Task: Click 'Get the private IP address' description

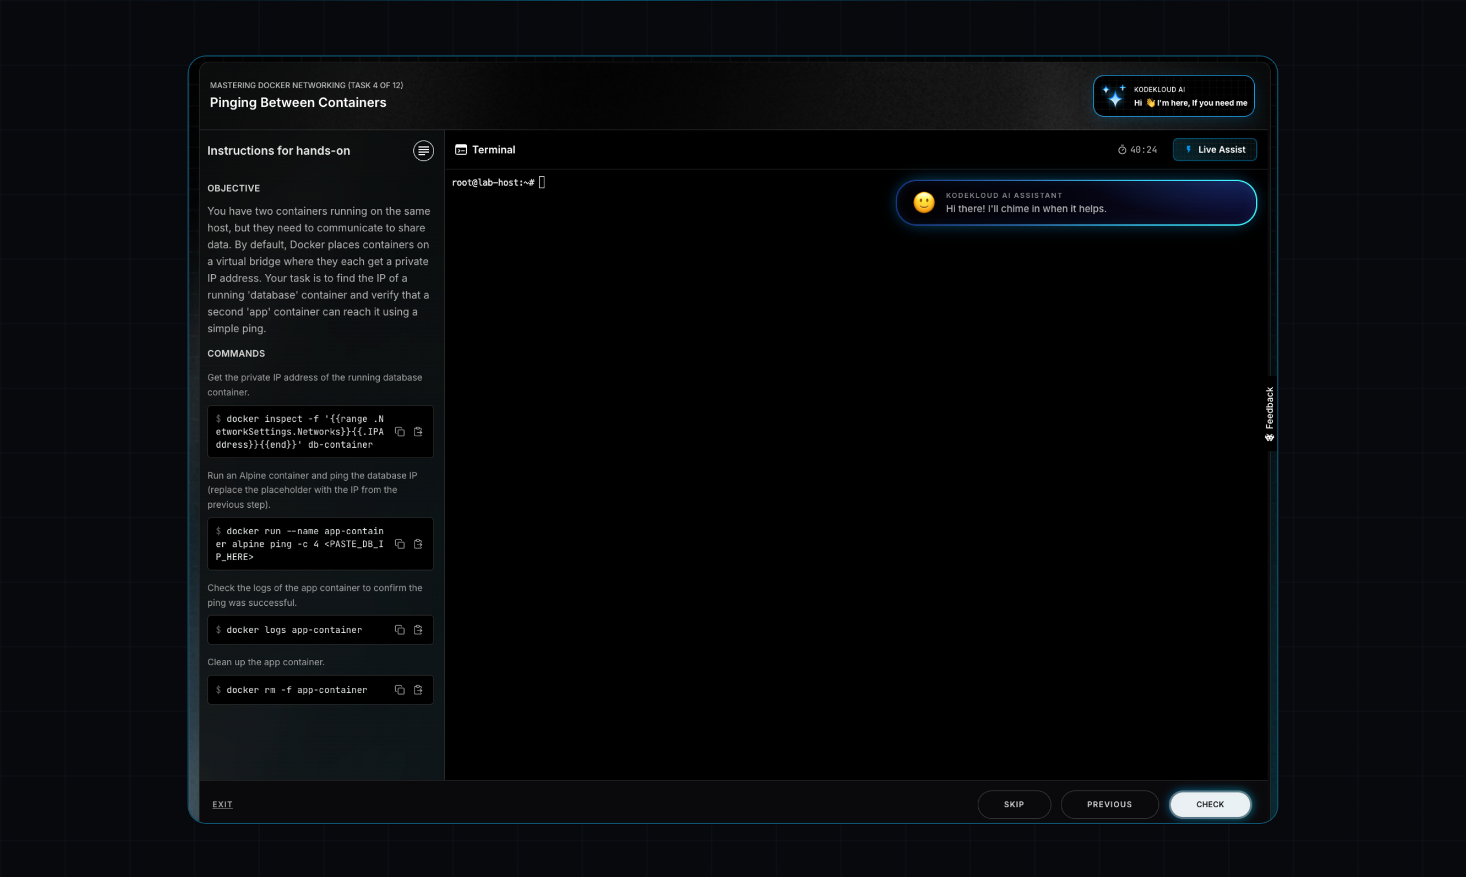Action: tap(315, 385)
